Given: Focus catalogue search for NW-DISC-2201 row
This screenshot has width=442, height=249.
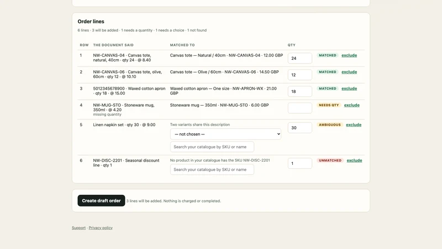Looking at the screenshot, I should tap(212, 169).
